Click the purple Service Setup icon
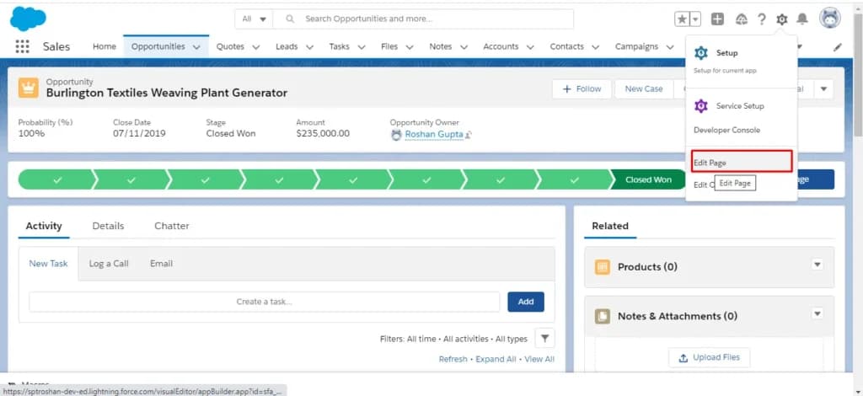Viewport: 863px width, 396px height. click(x=701, y=106)
